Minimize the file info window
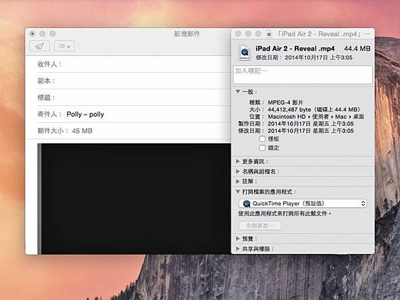 click(x=248, y=34)
